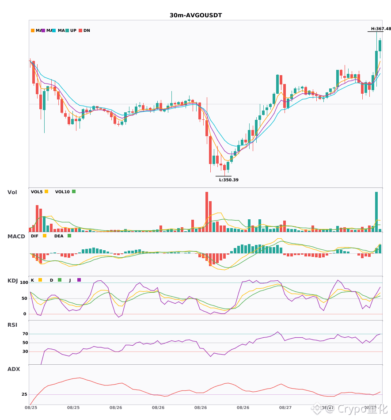This screenshot has height=420, width=391.
Task: Click the orange MA legend swatch
Action: tap(33, 31)
